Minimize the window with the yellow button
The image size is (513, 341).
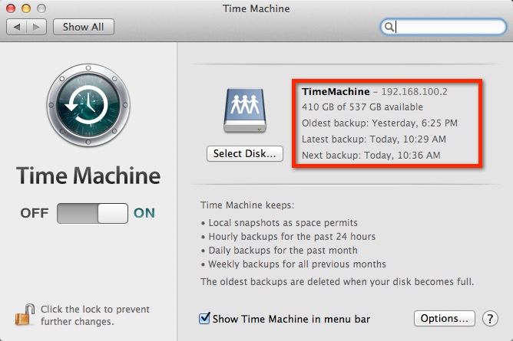pyautogui.click(x=26, y=8)
